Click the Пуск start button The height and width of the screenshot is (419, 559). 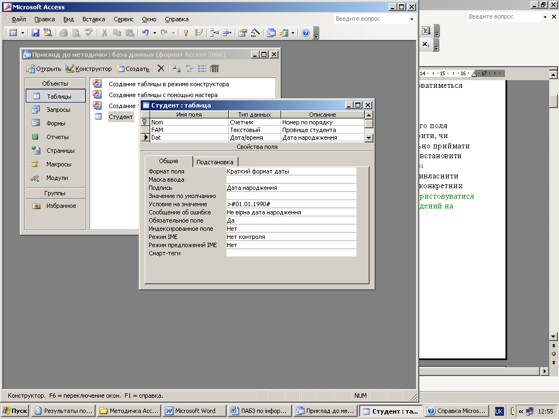pos(15,411)
